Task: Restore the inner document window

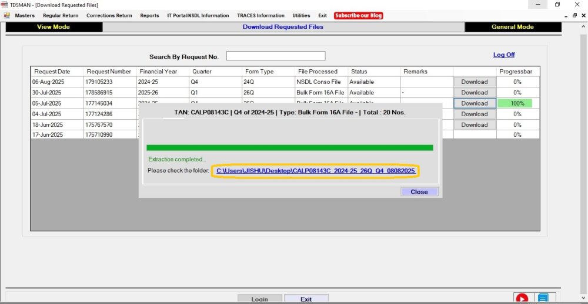Action: [x=574, y=16]
